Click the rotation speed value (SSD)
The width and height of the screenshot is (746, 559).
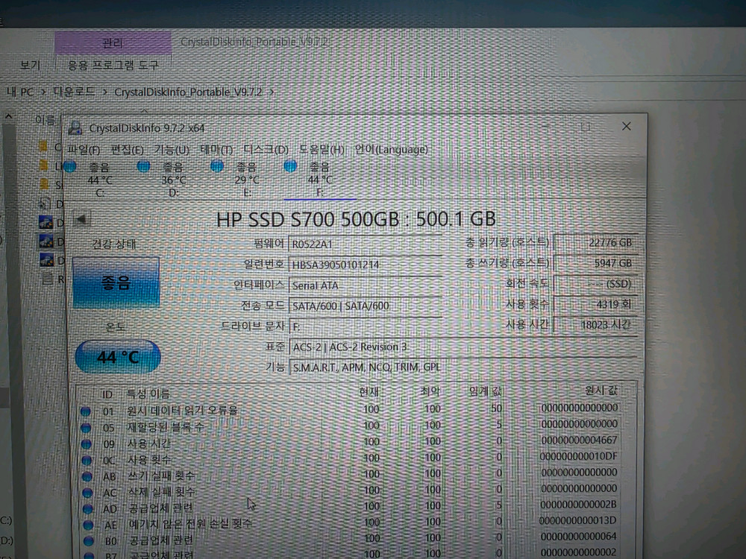tap(595, 284)
